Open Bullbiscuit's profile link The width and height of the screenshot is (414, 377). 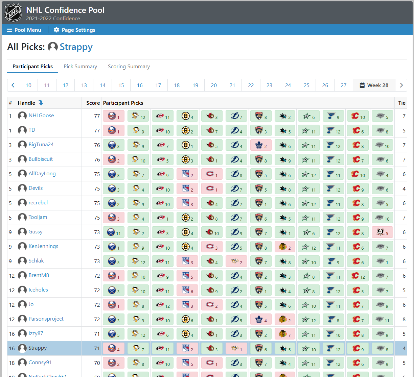pos(41,159)
